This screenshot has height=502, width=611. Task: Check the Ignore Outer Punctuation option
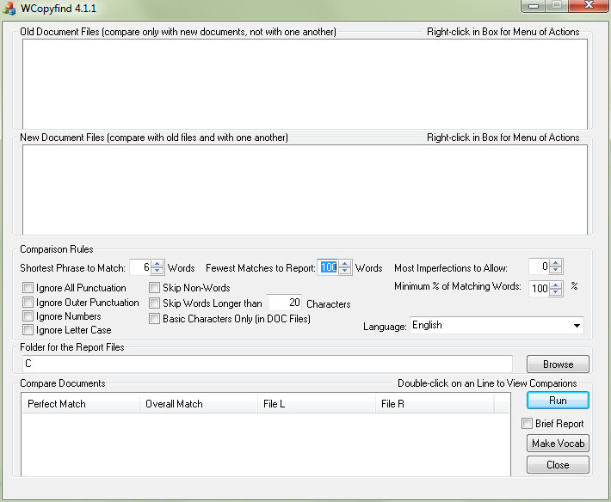tap(28, 303)
